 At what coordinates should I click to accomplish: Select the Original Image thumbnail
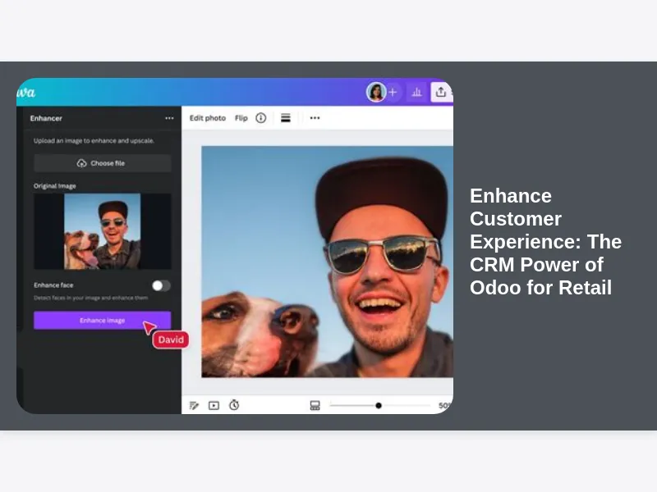103,231
